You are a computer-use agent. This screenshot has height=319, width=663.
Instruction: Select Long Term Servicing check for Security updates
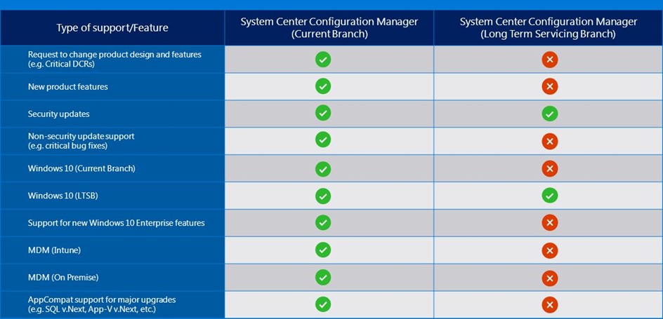[x=550, y=114]
